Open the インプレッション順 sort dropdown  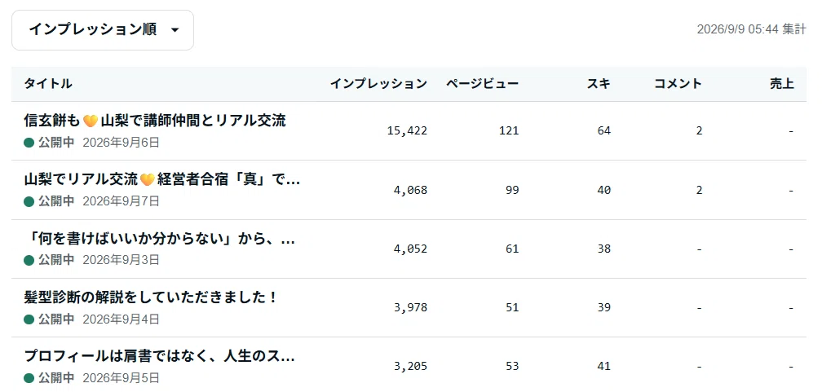103,30
